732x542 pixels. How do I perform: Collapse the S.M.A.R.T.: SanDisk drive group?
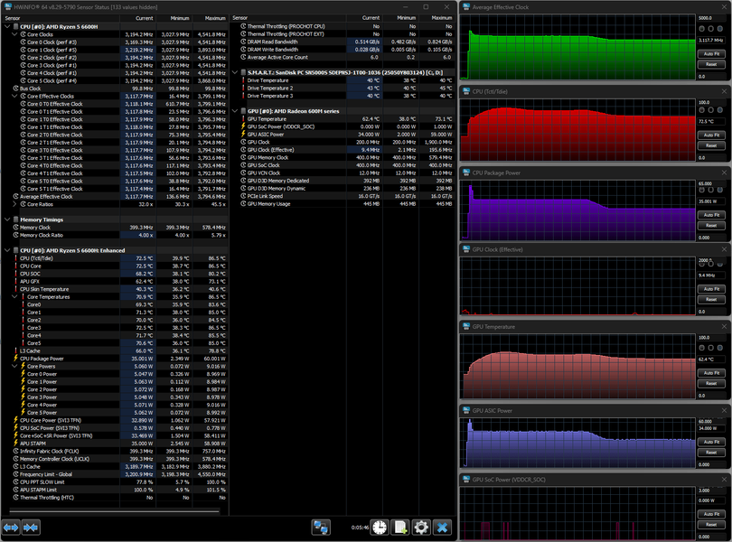click(235, 72)
